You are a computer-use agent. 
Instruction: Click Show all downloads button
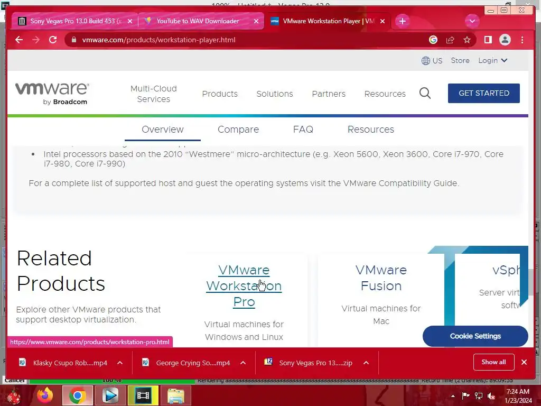(x=494, y=362)
